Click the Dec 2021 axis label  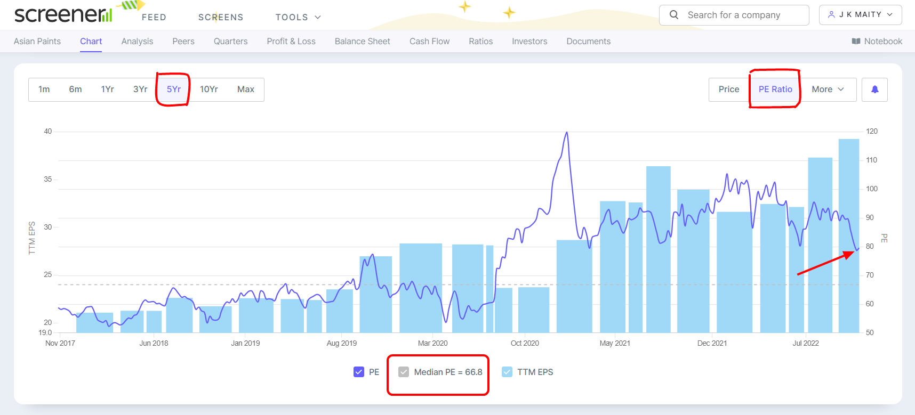[712, 343]
